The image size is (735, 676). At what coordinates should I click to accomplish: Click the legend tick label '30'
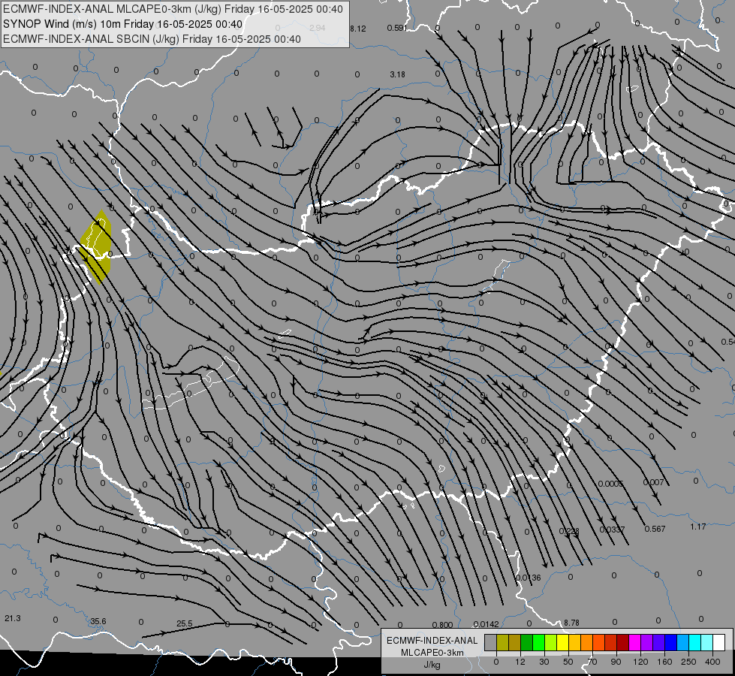click(544, 662)
